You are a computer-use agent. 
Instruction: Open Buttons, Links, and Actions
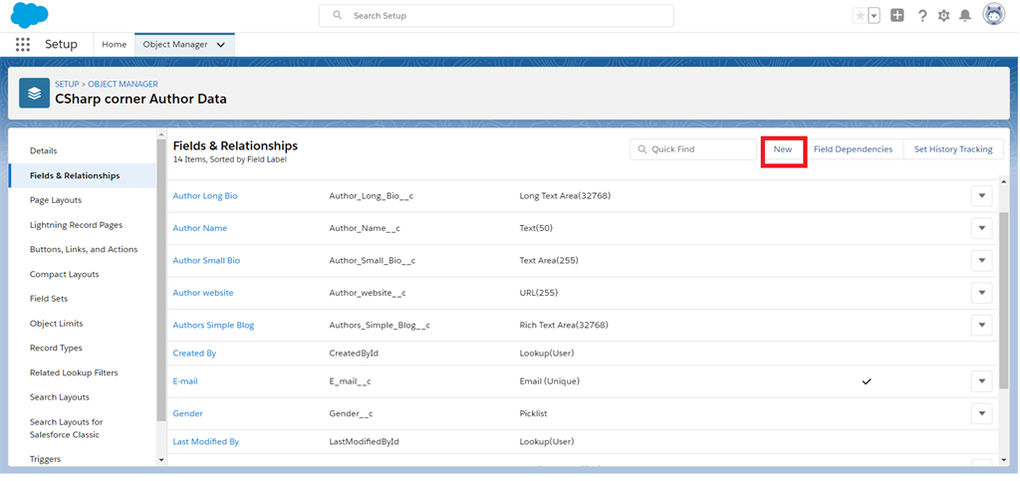tap(83, 249)
